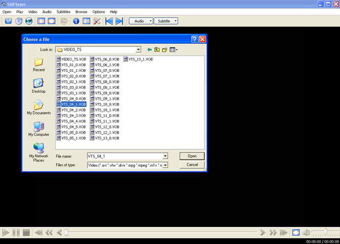This screenshot has height=244, width=340.
Task: Open the Help menu
Action: 113,12
